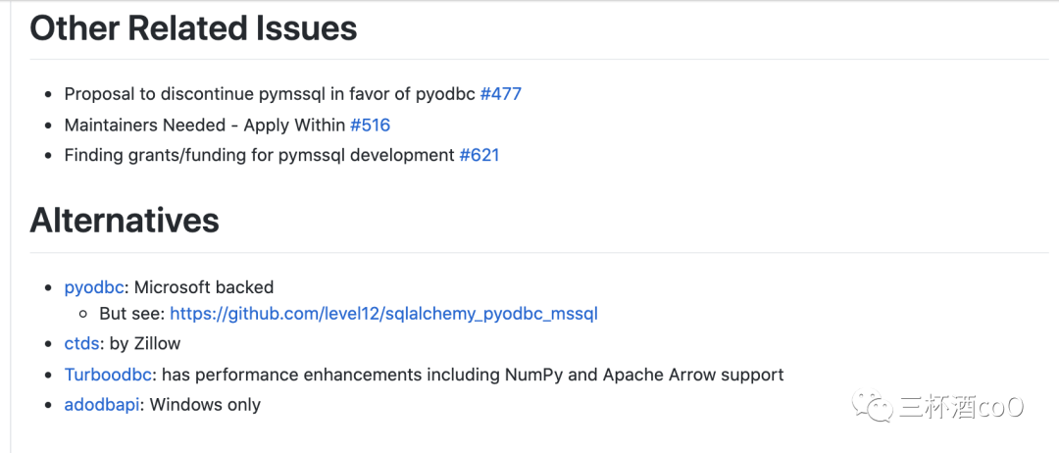Click the "Finding grants/funding for pymssql" text
Image resolution: width=1059 pixels, height=453 pixels.
[260, 155]
